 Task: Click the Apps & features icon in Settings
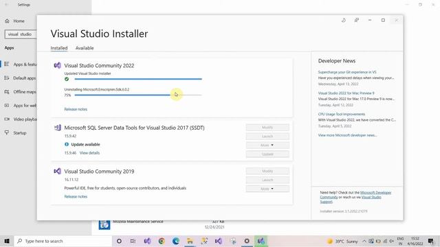[x=7, y=64]
